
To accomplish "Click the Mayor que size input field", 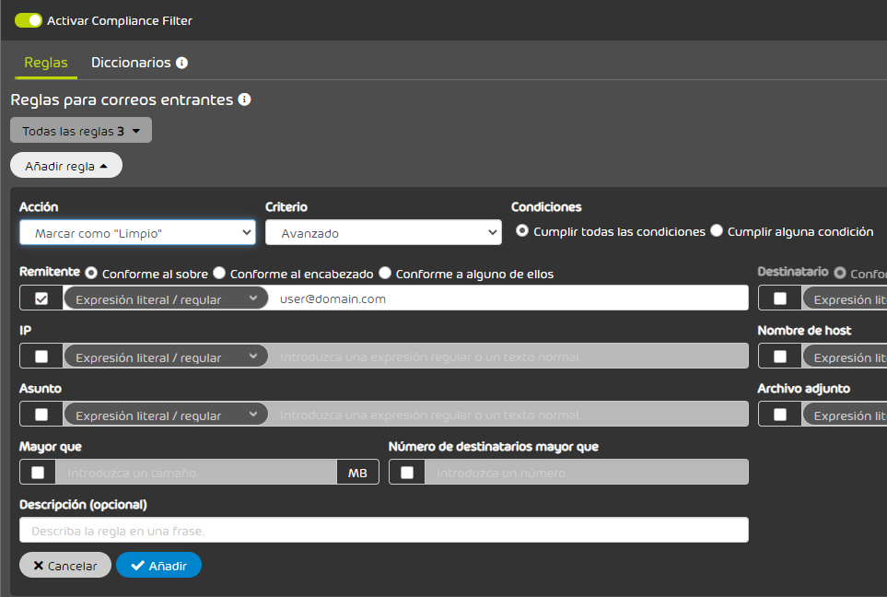I will click(196, 473).
